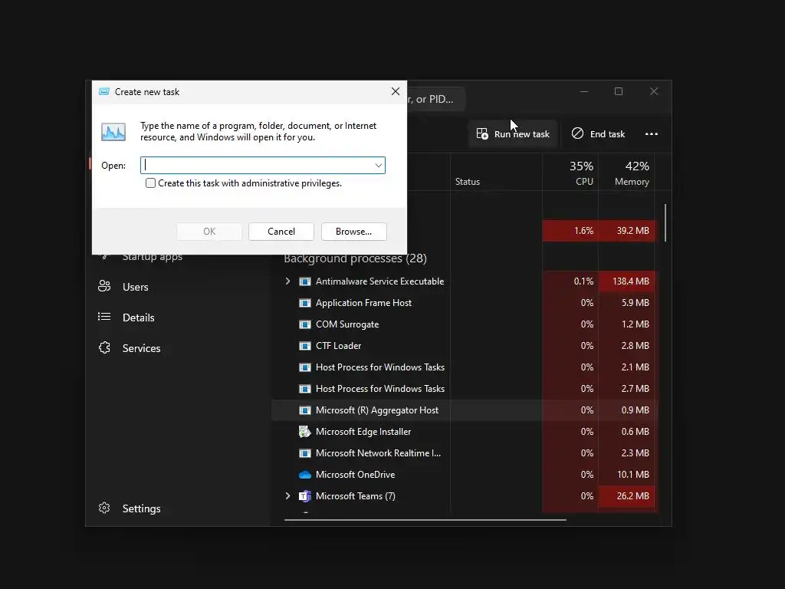Click the OK button in the dialog
This screenshot has width=785, height=589.
209,232
